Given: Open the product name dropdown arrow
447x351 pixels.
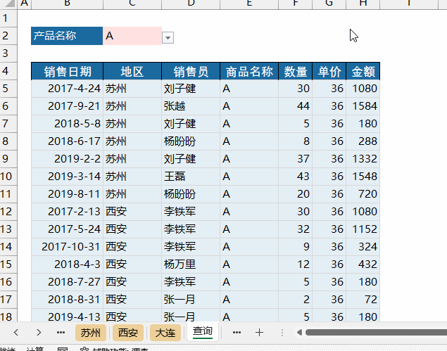Looking at the screenshot, I should 168,37.
